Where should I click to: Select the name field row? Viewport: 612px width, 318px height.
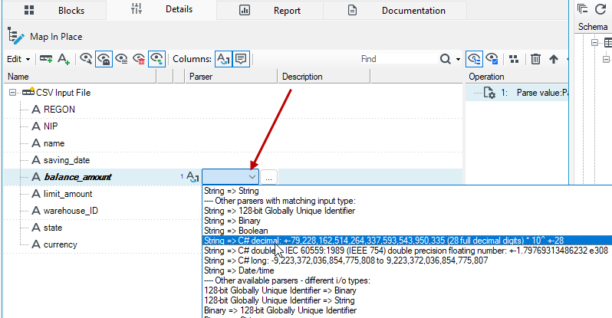point(233,143)
